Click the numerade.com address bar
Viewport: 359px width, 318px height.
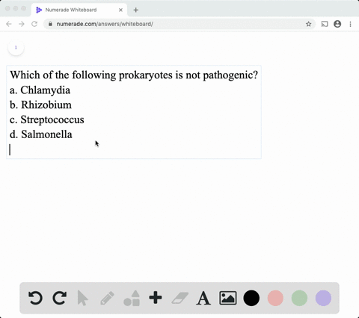[x=179, y=24]
